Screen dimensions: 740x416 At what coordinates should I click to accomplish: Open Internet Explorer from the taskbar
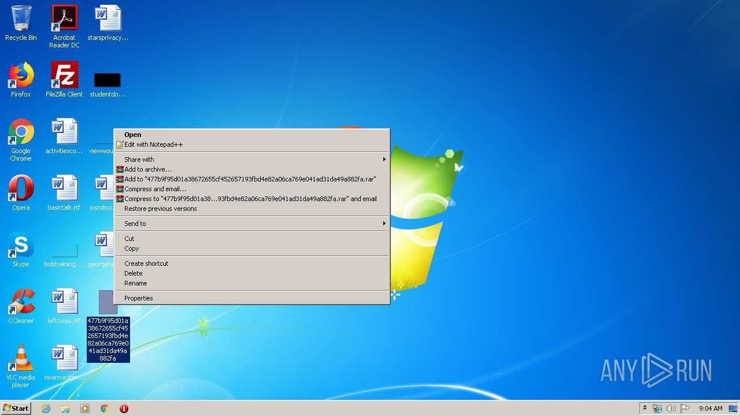(46, 408)
